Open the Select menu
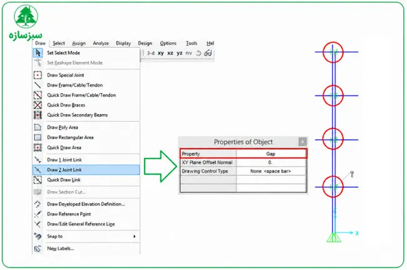The width and height of the screenshot is (407, 270). point(59,43)
